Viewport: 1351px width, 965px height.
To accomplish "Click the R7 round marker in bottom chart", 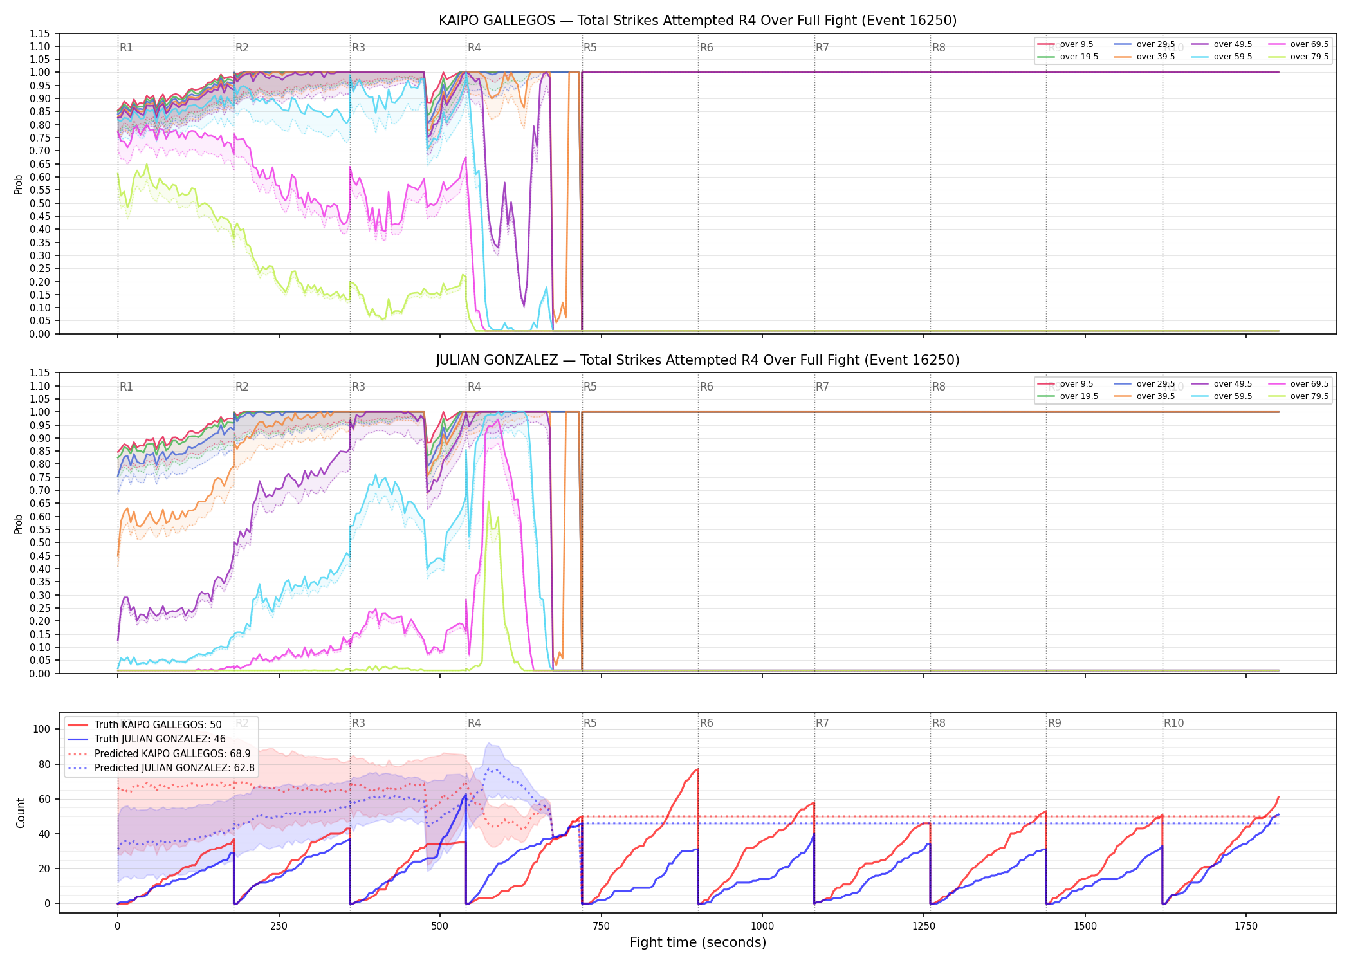I will pyautogui.click(x=822, y=723).
